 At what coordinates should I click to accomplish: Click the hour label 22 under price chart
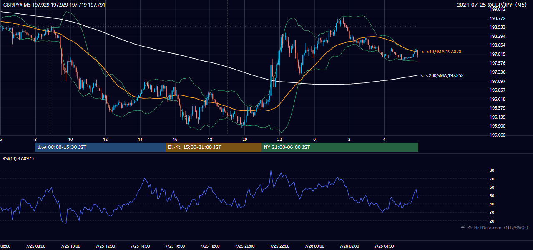[x=280, y=139]
